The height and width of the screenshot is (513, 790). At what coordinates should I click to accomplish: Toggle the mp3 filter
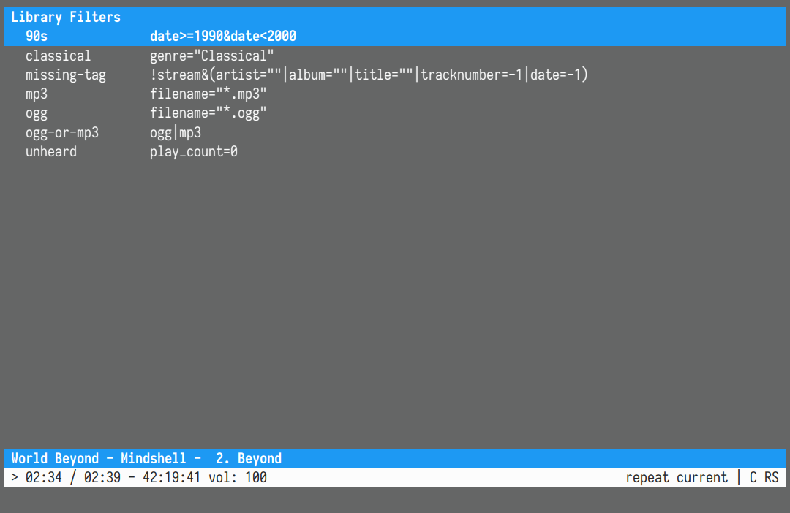click(x=37, y=94)
